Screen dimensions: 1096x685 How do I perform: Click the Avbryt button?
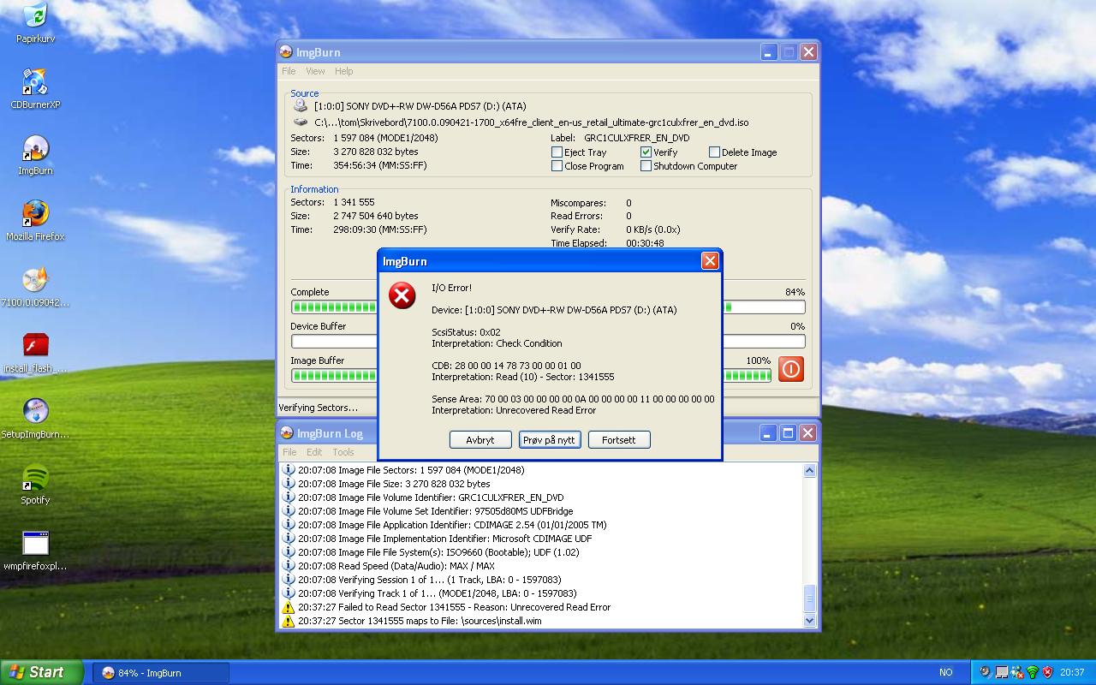[480, 440]
